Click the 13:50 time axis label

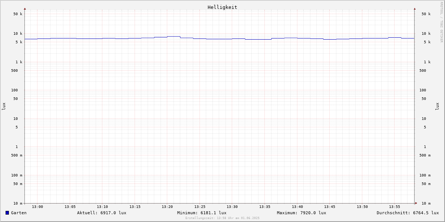[x=362, y=207]
